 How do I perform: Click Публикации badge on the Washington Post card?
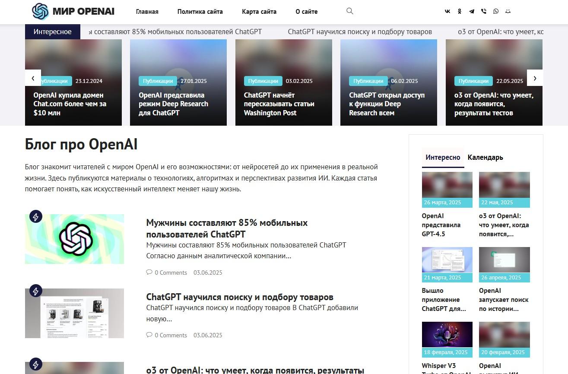263,81
